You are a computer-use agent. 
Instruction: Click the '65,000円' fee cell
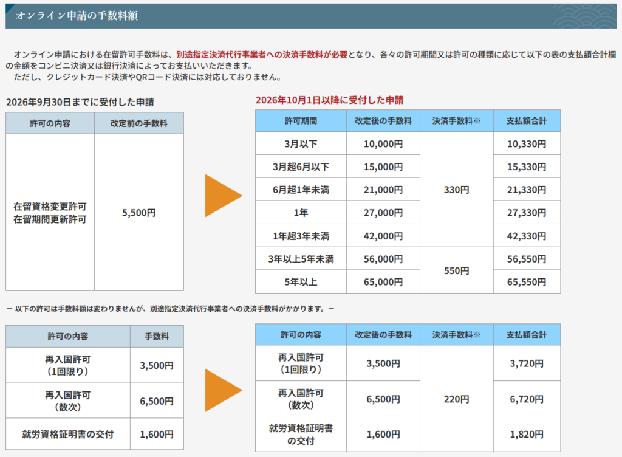tap(383, 282)
